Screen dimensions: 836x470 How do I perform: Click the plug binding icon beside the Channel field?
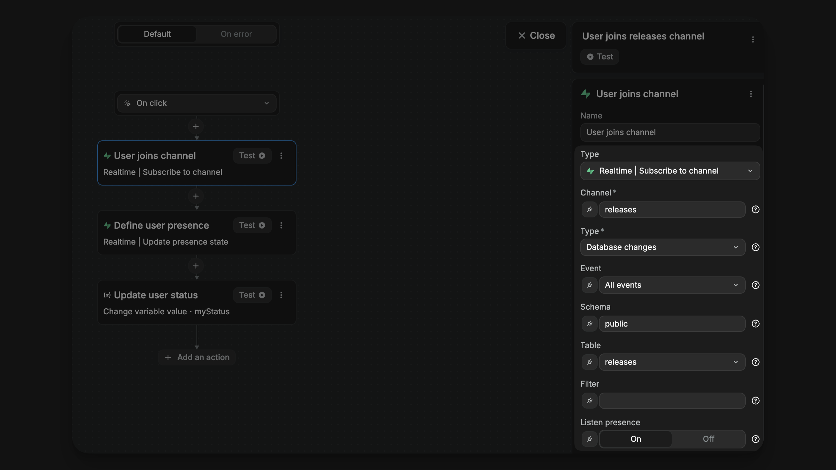pyautogui.click(x=589, y=209)
